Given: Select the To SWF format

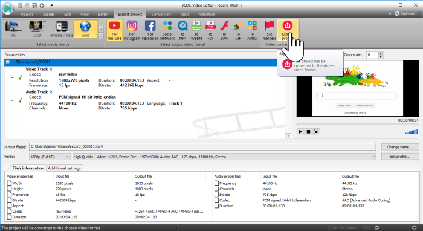Looking at the screenshot, I should (x=224, y=30).
